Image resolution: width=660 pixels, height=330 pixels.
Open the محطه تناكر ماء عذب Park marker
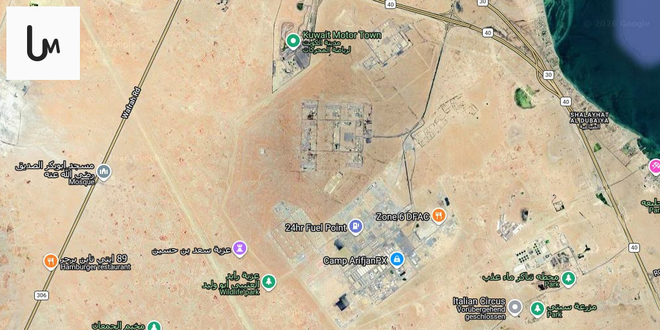[x=568, y=278]
